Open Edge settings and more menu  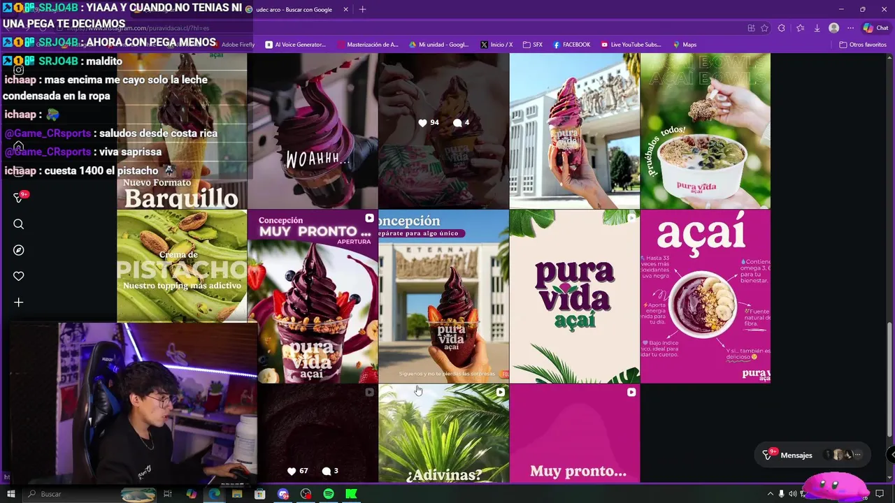(x=850, y=28)
